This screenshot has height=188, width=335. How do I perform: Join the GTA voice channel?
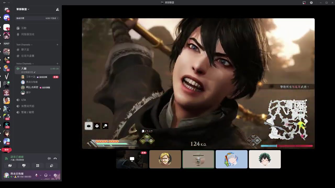(x=37, y=100)
